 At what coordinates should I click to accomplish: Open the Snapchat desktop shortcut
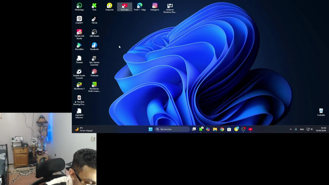tap(109, 7)
